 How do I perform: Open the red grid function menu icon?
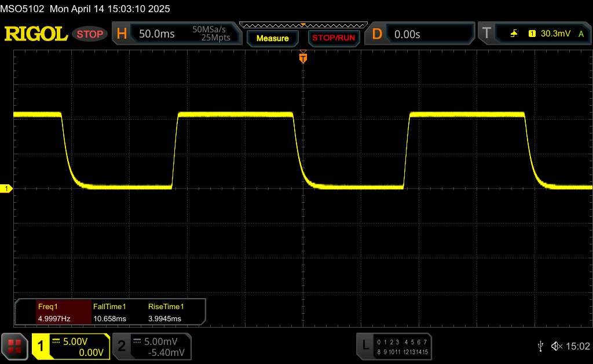(15, 347)
